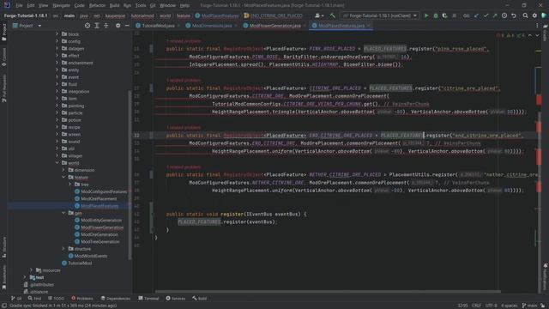Screen dimensions: 549x309
Task: Open the File menu
Action: pos(19,5)
